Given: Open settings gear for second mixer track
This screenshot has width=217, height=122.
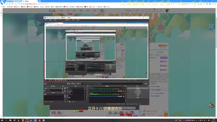Looking at the screenshot, I should tap(124, 97).
